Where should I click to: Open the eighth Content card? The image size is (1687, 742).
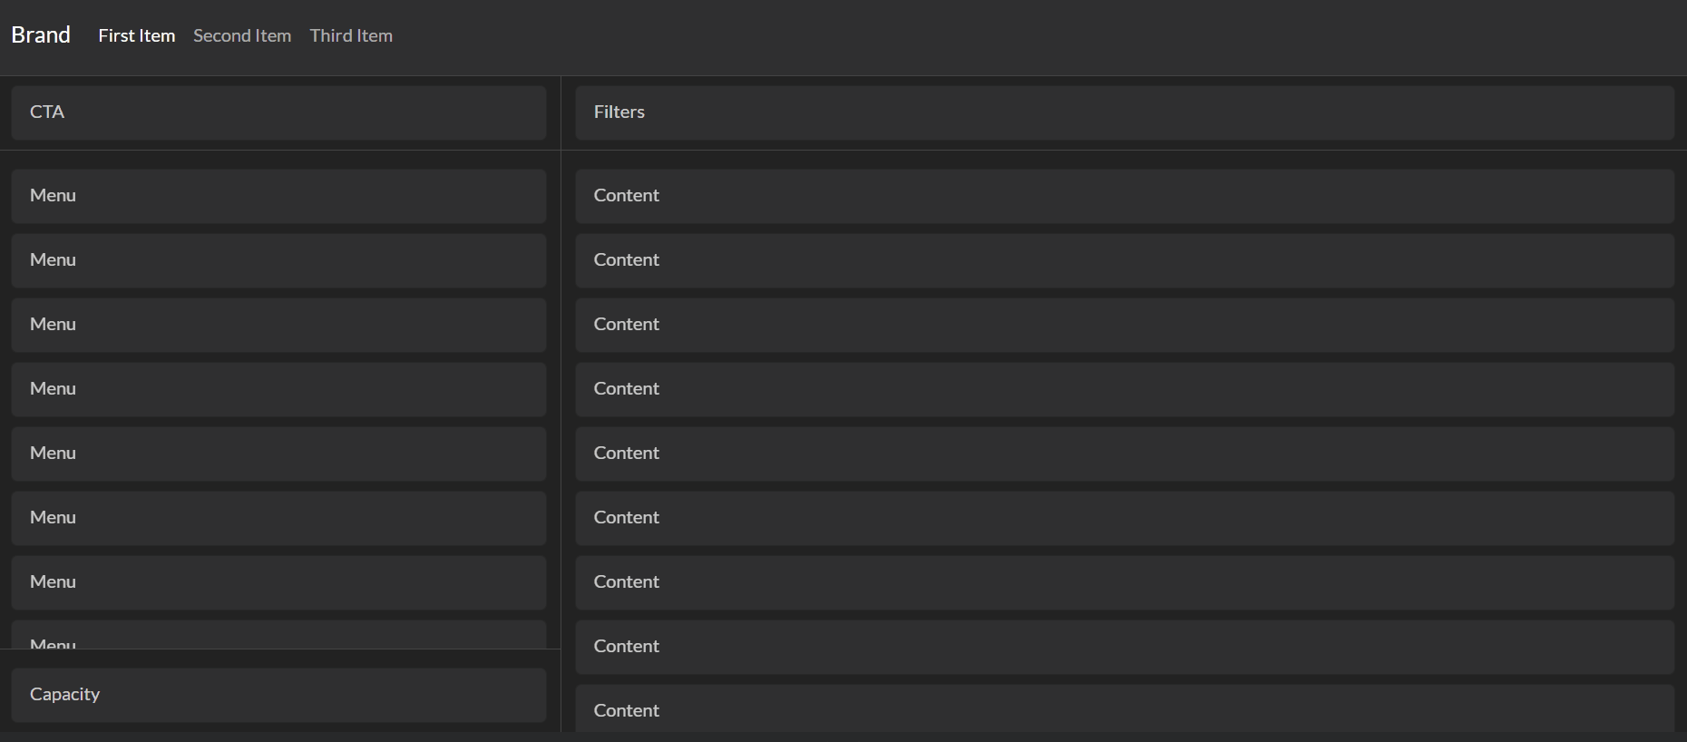tap(1125, 647)
